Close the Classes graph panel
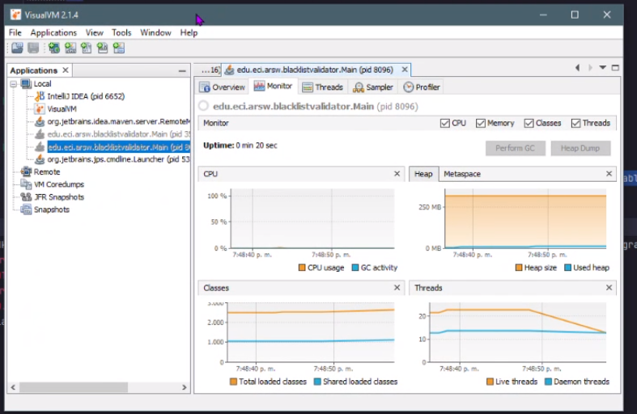637x414 pixels. 397,288
